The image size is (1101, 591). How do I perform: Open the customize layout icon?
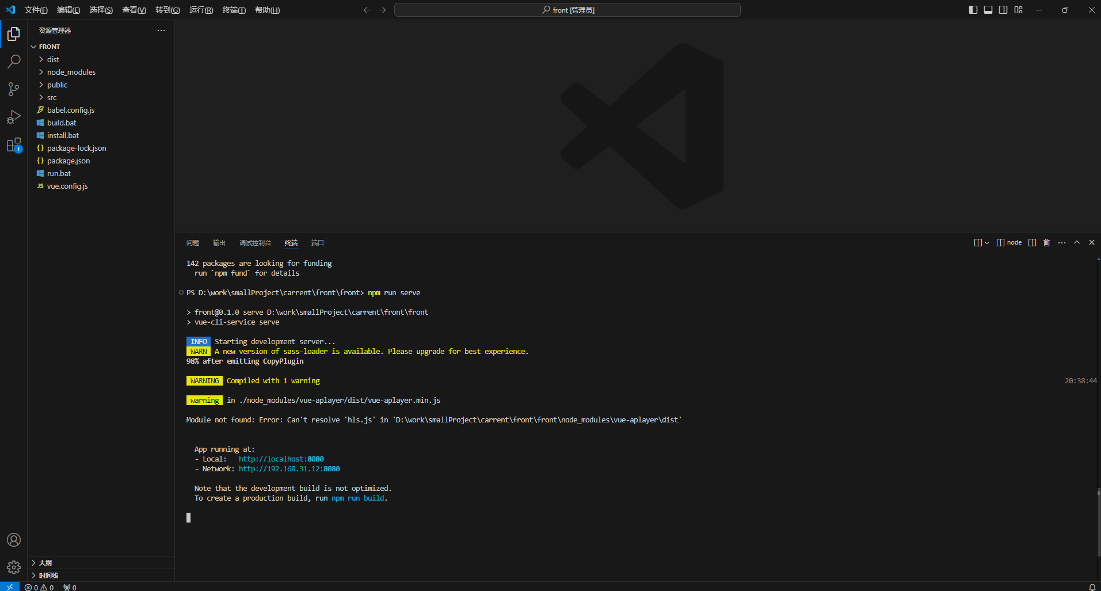point(1019,10)
